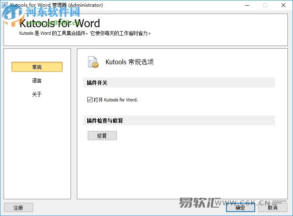Cancel with the 取消 button

click(x=273, y=208)
